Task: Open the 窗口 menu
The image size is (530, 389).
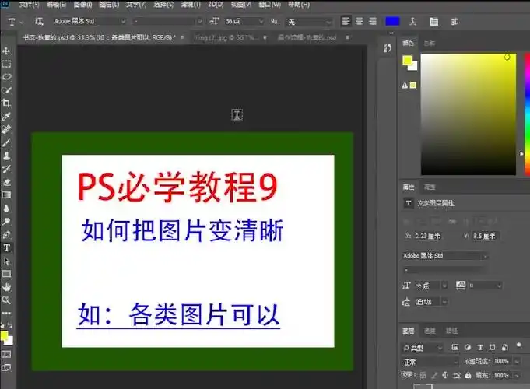Action: click(269, 5)
